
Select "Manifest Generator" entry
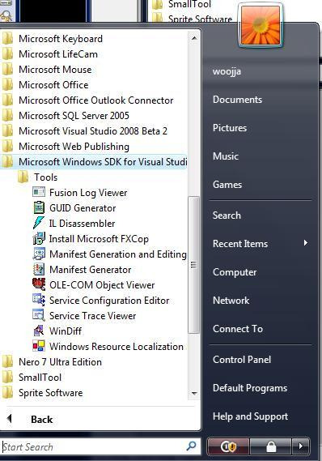[x=90, y=269]
